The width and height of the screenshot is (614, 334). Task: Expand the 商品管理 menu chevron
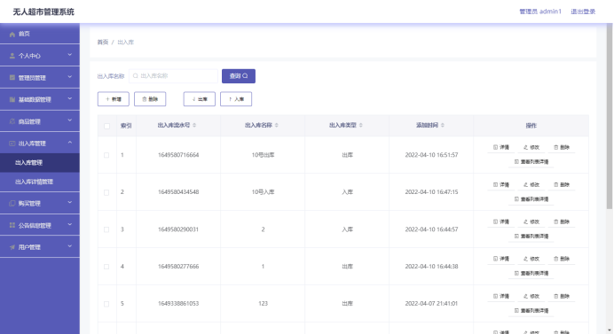pos(70,120)
